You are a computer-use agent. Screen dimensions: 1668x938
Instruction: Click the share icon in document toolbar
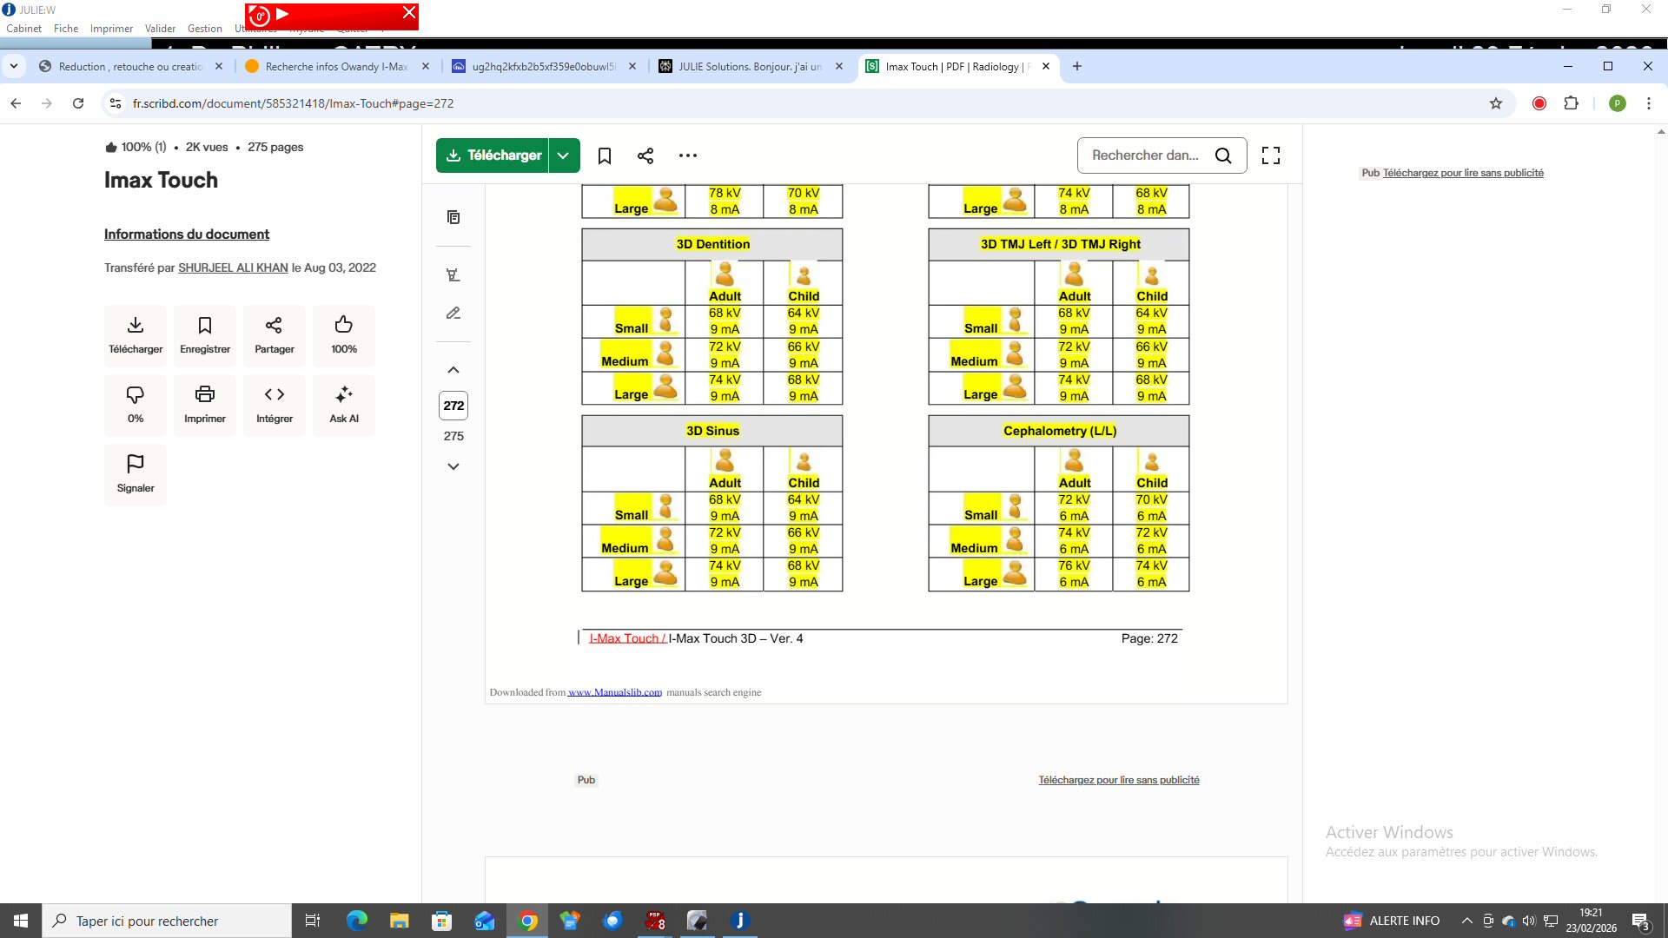click(645, 155)
